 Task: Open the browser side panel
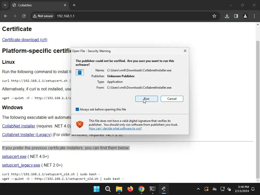[236, 16]
